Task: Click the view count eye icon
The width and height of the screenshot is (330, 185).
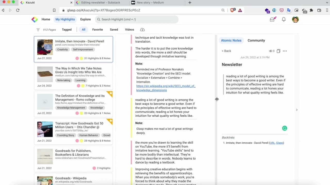Action: pyautogui.click(x=271, y=51)
